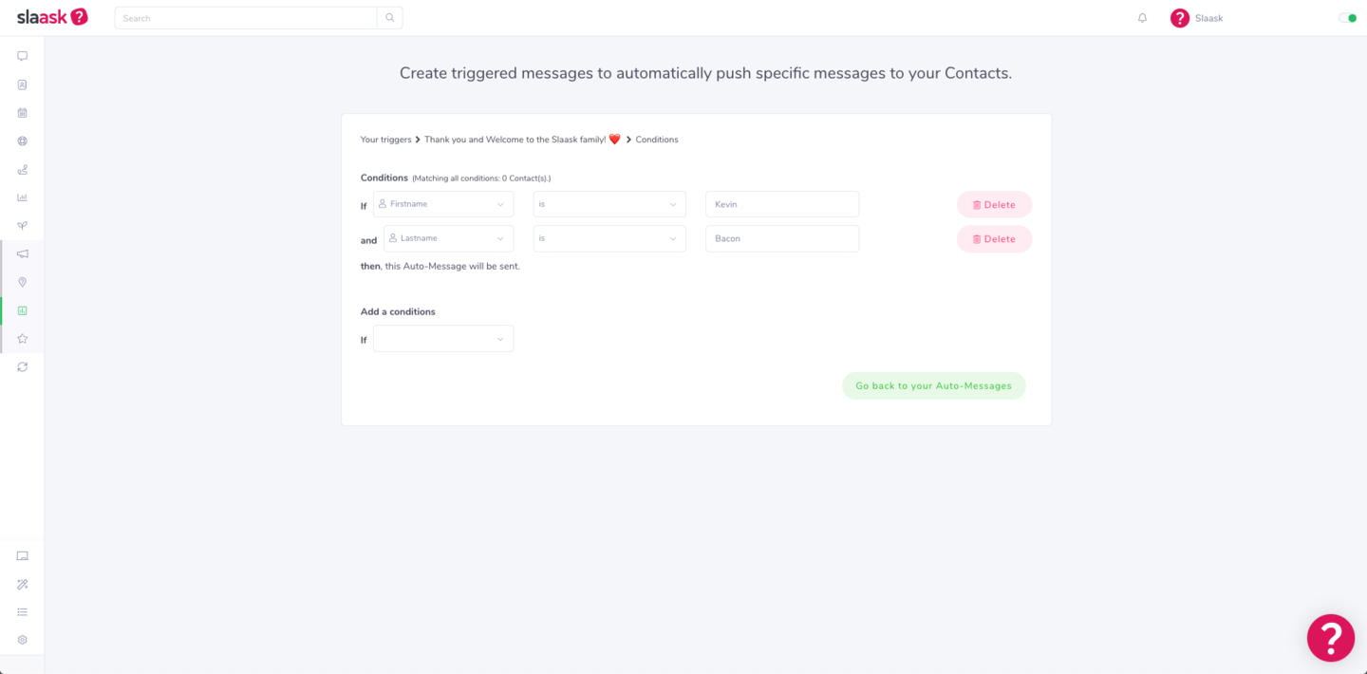
Task: Click the sprout icon in sidebar
Action: pos(22,226)
